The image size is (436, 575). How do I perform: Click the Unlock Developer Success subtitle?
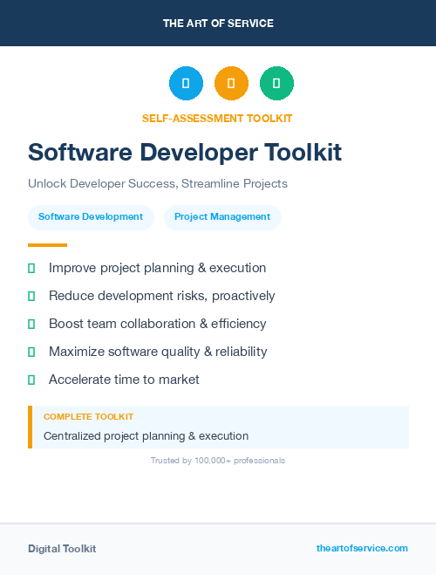click(x=158, y=183)
